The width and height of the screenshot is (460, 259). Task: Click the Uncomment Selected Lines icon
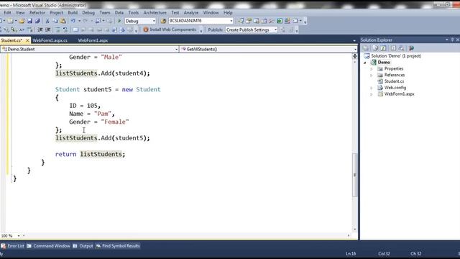[x=65, y=29]
